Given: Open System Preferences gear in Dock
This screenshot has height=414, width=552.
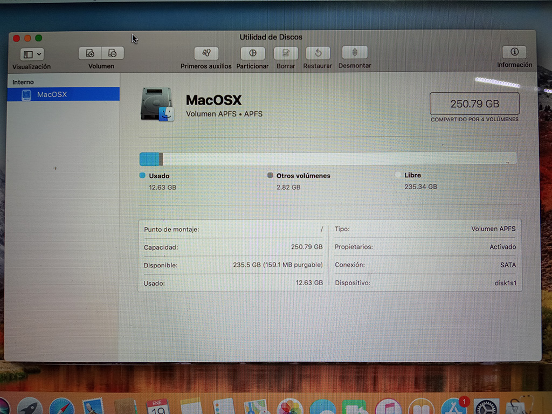Looking at the screenshot, I should pyautogui.click(x=486, y=407).
